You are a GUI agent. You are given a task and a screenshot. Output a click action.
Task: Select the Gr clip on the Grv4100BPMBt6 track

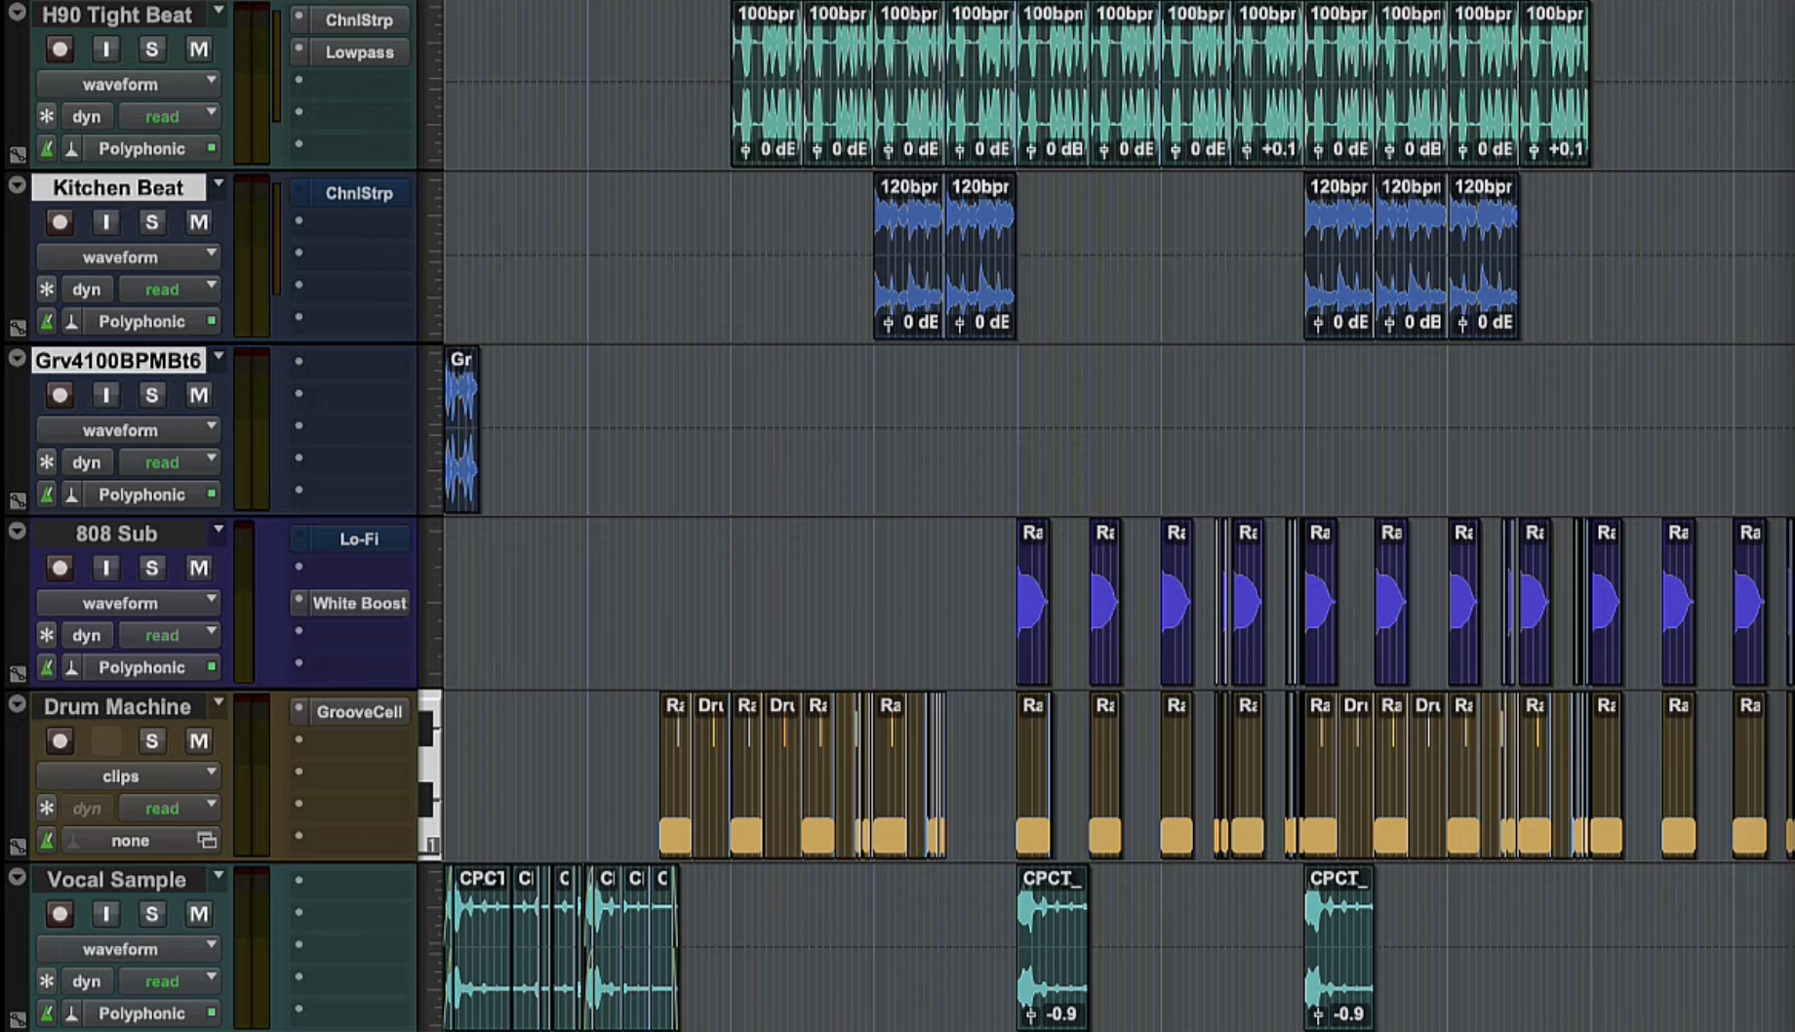pos(462,429)
